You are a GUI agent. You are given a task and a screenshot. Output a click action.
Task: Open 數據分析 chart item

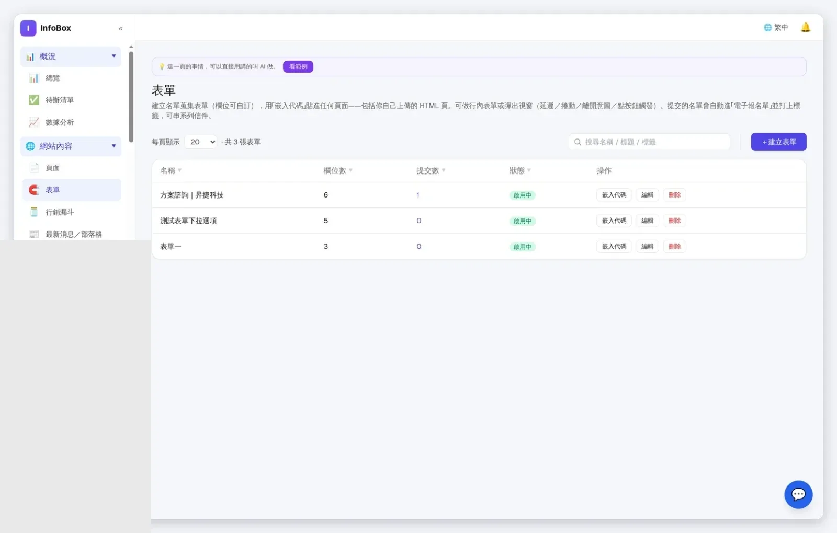pyautogui.click(x=72, y=123)
